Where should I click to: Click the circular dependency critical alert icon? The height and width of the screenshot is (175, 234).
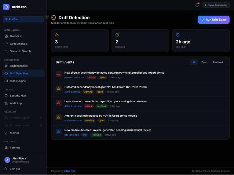pyautogui.click(x=59, y=74)
